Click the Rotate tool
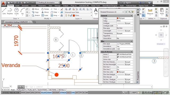 click(45, 9)
